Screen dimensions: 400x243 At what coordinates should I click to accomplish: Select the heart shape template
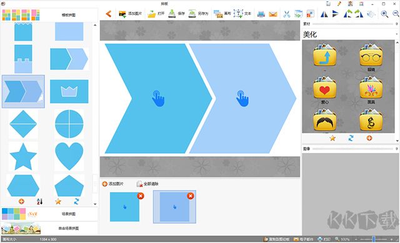coord(69,156)
